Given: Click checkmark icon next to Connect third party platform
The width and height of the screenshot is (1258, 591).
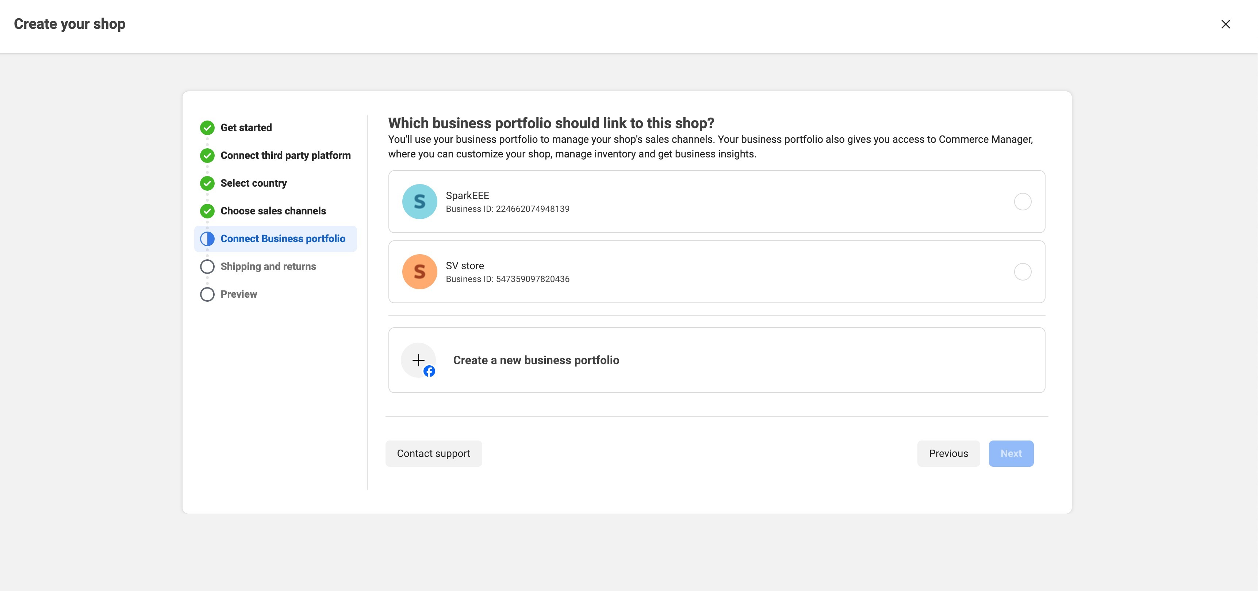Looking at the screenshot, I should 207,156.
